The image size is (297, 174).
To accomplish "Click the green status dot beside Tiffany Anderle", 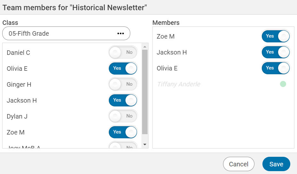I will (283, 84).
